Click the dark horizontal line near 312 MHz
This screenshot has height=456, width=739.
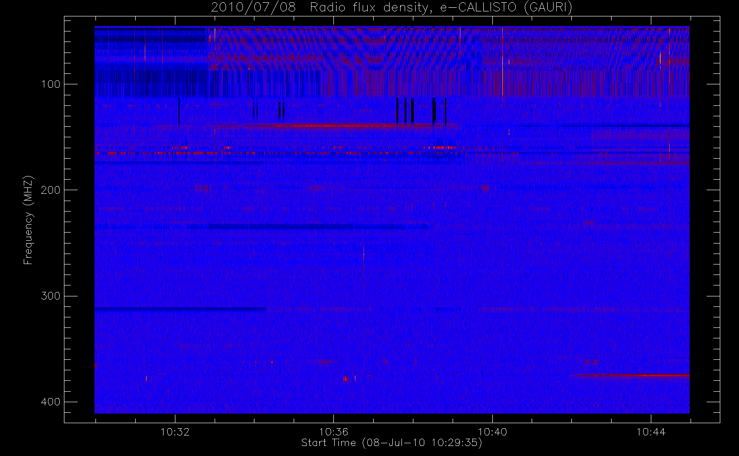coord(180,309)
